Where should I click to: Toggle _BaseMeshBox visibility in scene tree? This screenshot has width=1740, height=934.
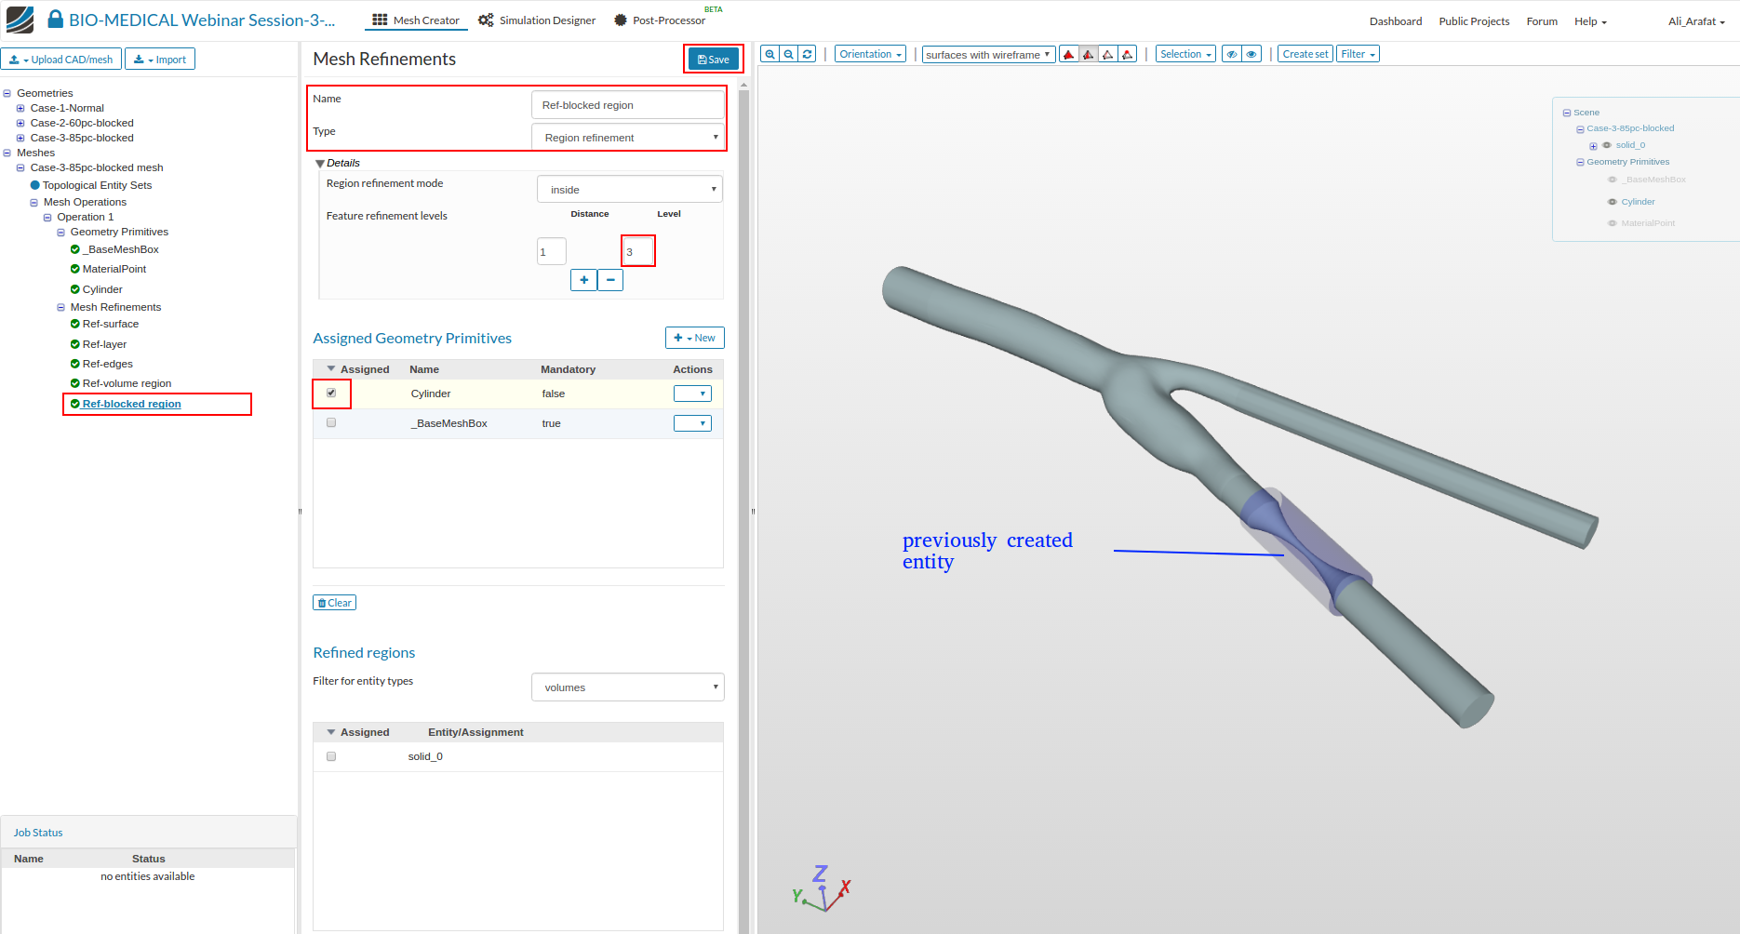point(1613,180)
